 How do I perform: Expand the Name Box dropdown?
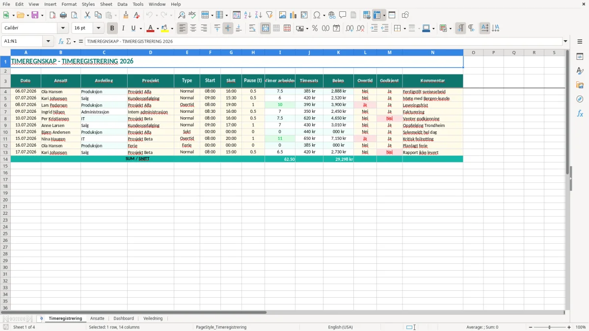click(48, 42)
